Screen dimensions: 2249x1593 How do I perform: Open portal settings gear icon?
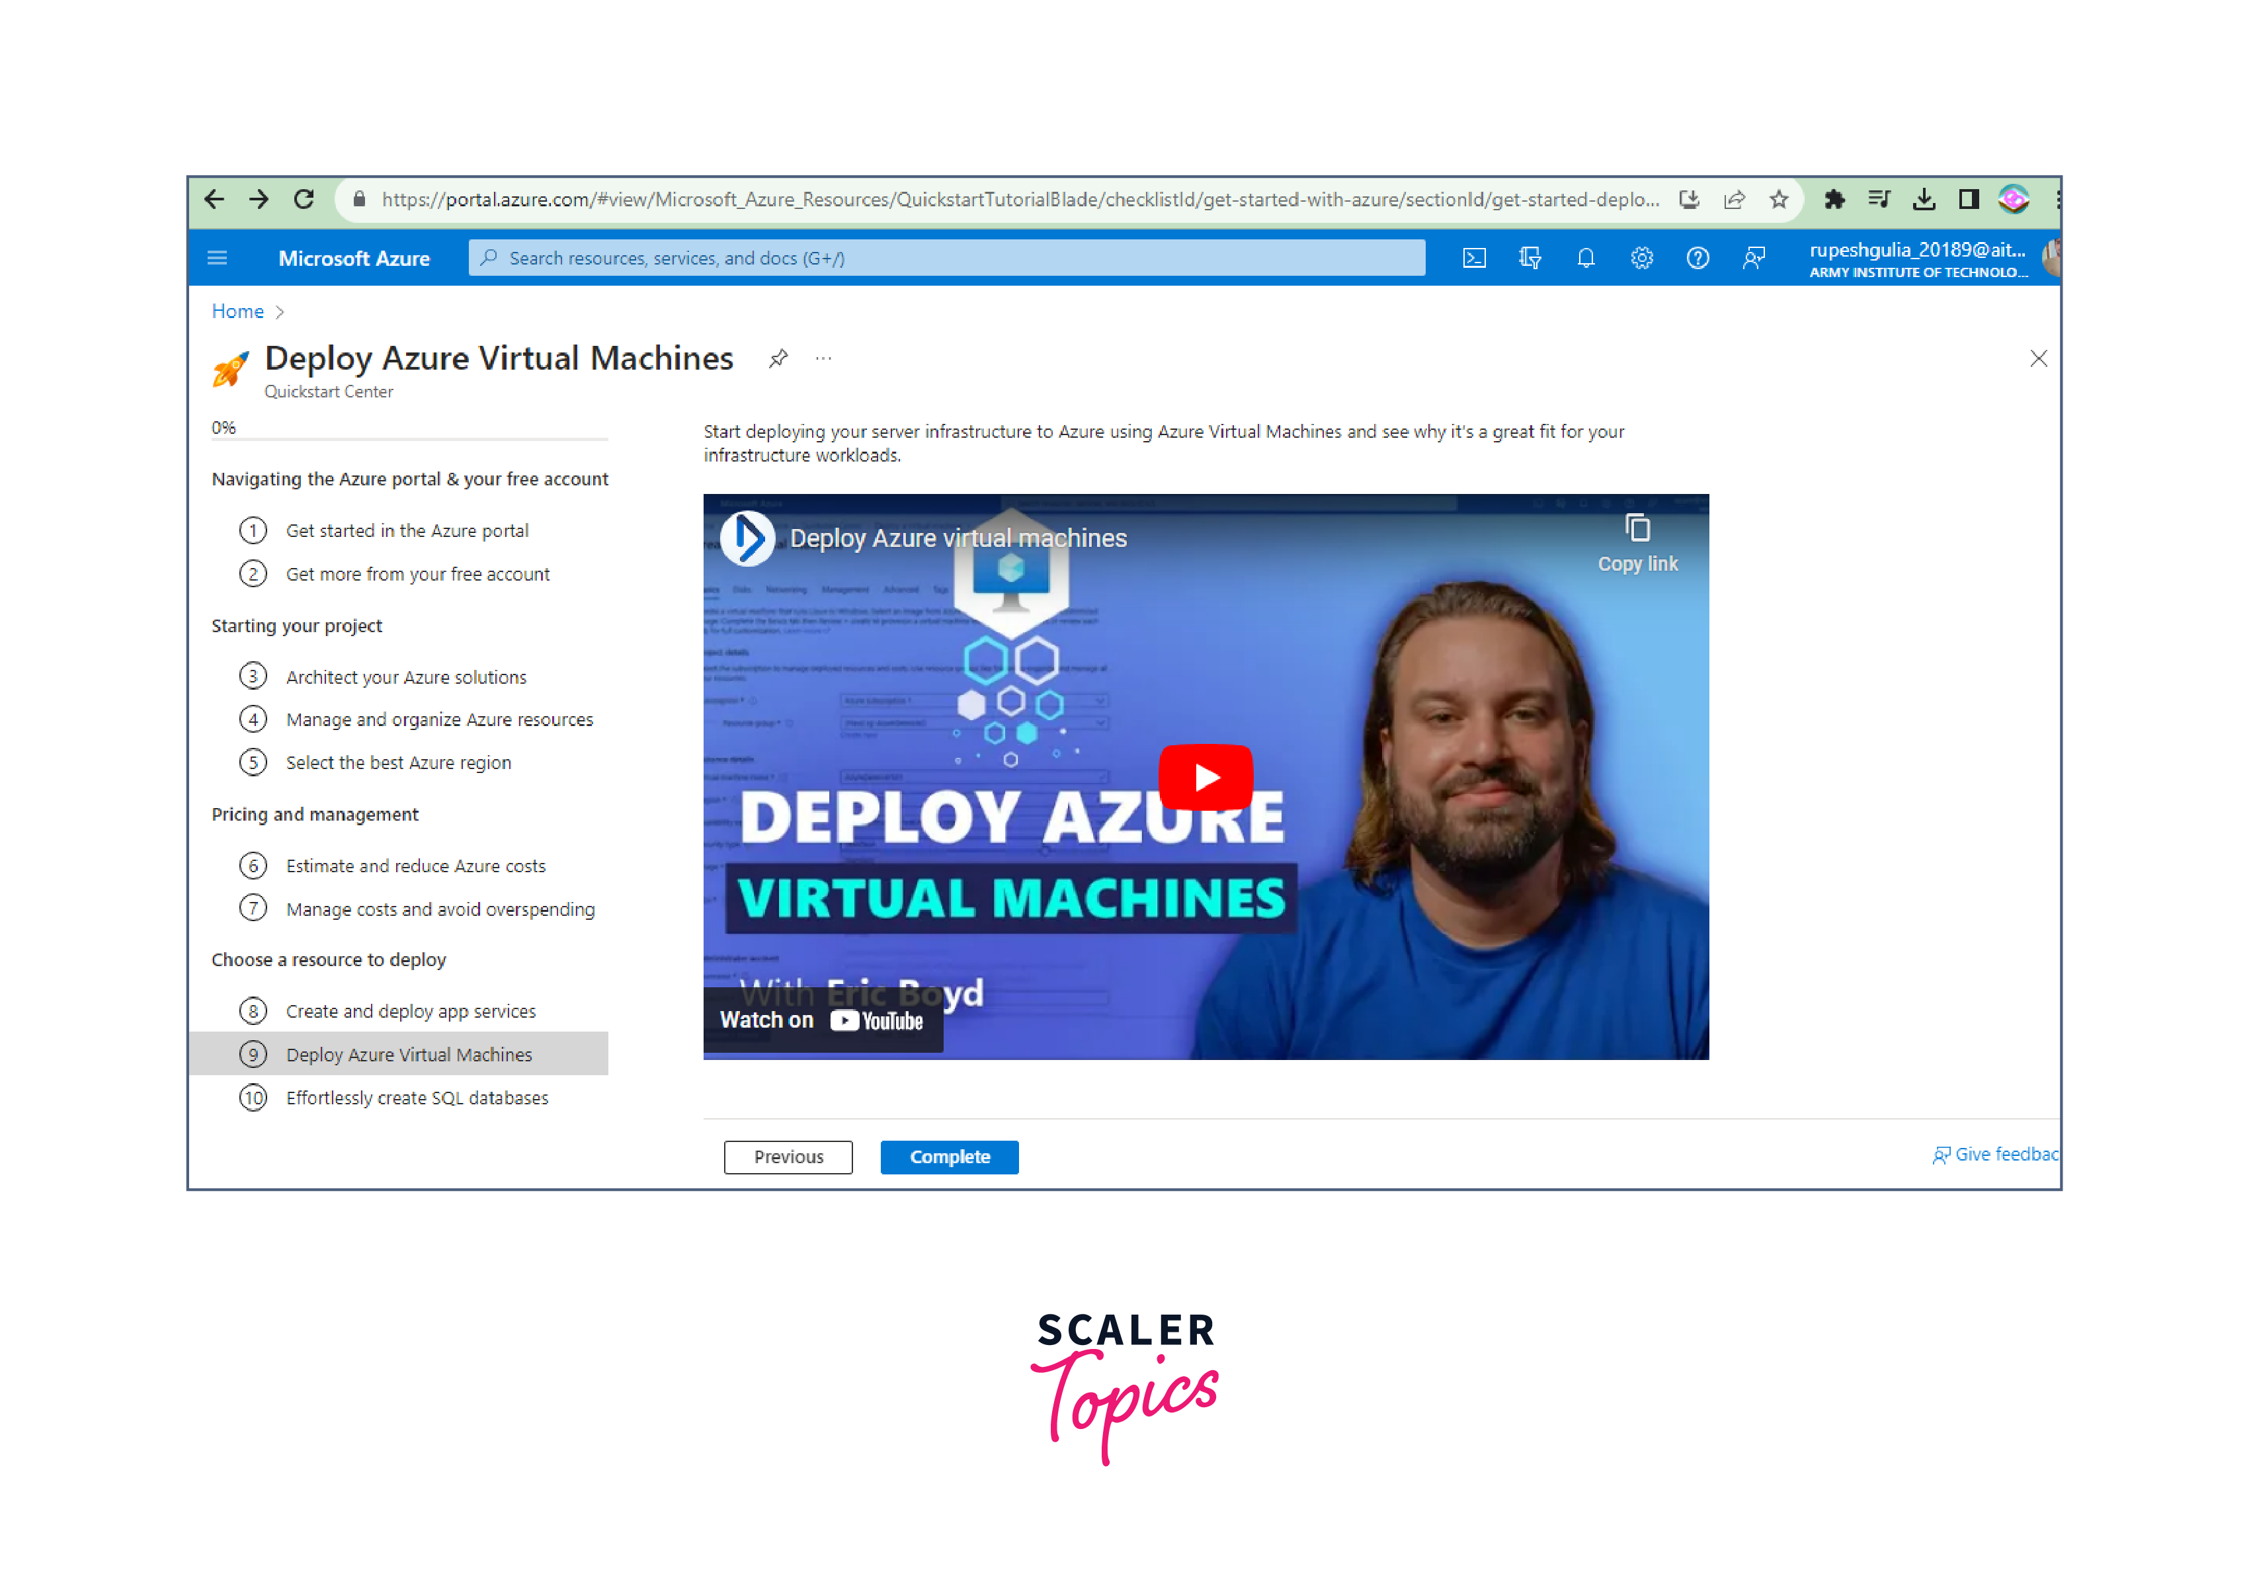pyautogui.click(x=1641, y=258)
